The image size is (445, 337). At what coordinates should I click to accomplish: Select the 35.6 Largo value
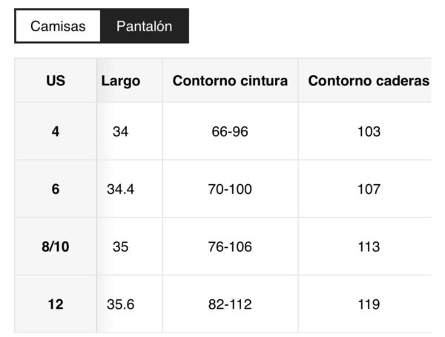point(121,304)
